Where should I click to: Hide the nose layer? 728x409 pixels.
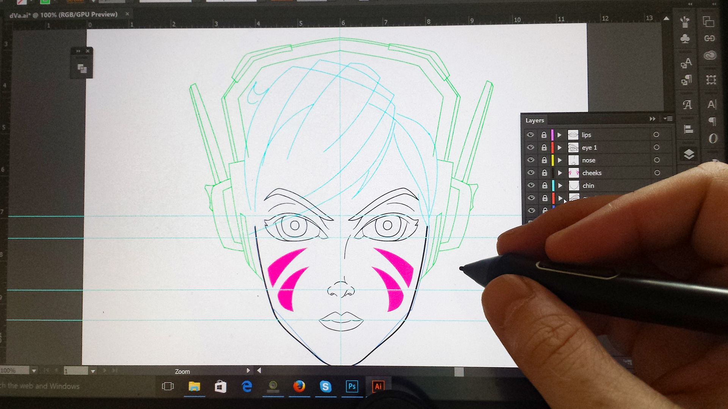[530, 160]
